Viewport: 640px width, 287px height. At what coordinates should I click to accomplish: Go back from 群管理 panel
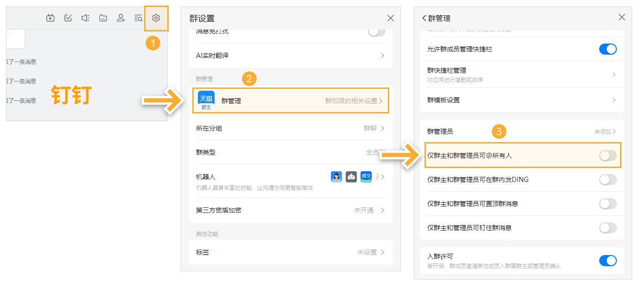point(424,18)
